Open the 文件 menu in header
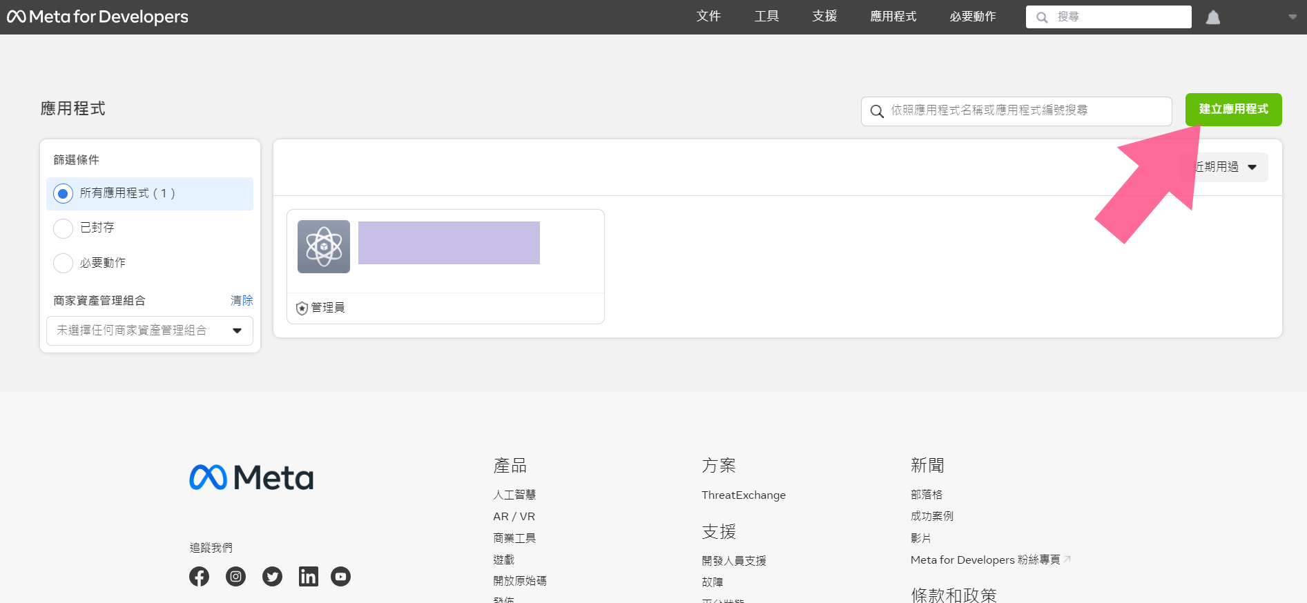Viewport: 1307px width, 603px height. pyautogui.click(x=708, y=17)
